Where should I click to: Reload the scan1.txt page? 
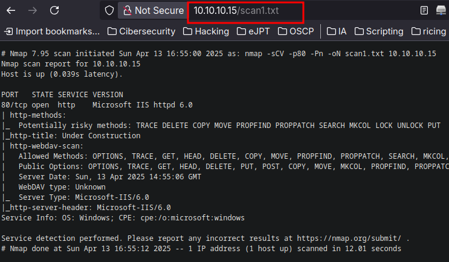click(54, 11)
